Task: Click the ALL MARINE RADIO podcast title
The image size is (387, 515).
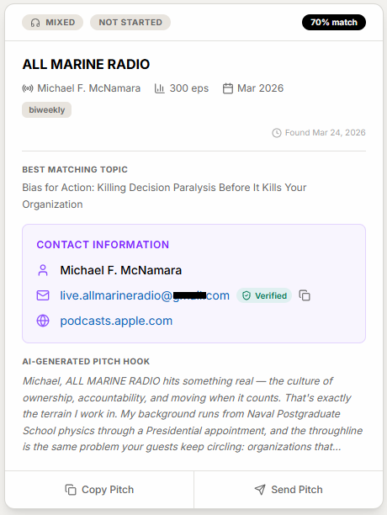Action: (86, 64)
